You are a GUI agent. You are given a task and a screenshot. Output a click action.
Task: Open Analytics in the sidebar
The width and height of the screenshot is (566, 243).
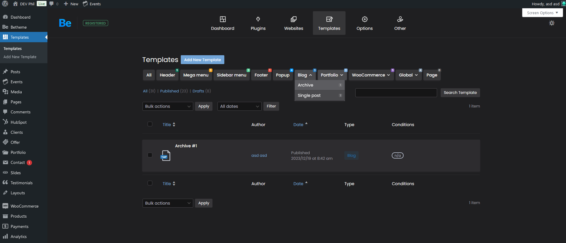(24, 237)
